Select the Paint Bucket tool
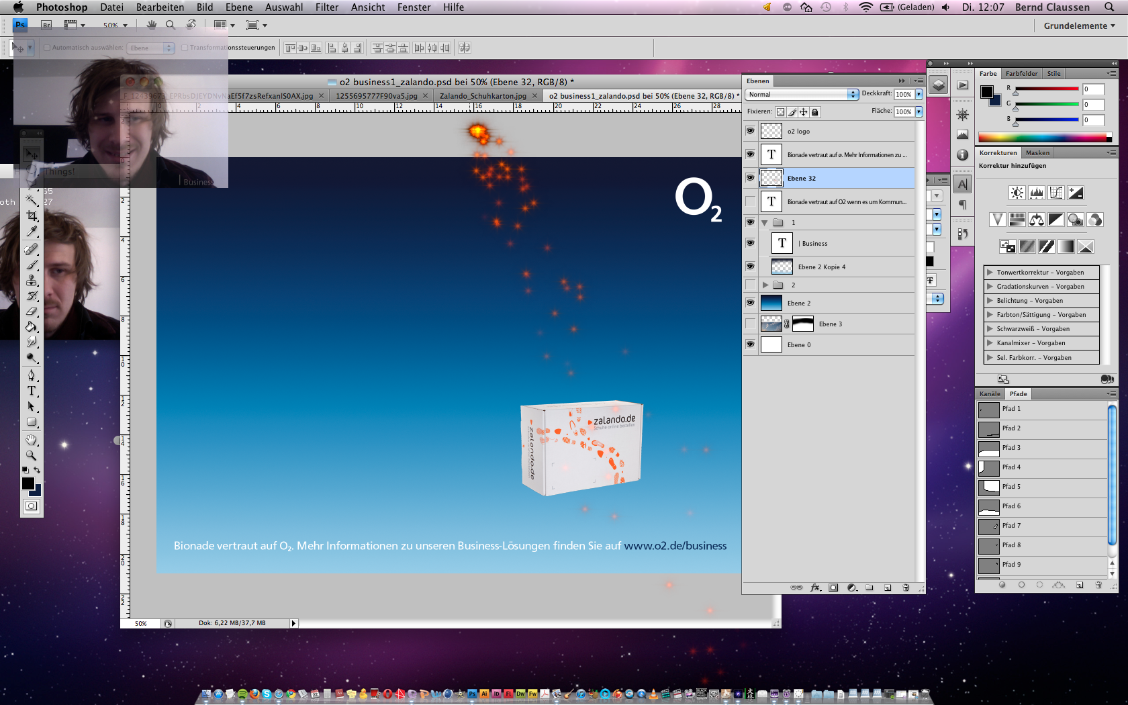This screenshot has height=705, width=1128. [x=32, y=327]
